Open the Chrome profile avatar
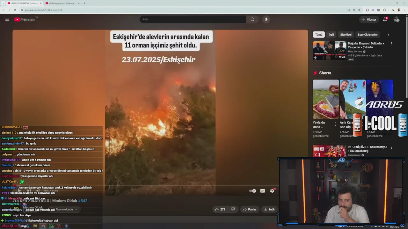The height and width of the screenshot is (229, 408). (x=399, y=10)
